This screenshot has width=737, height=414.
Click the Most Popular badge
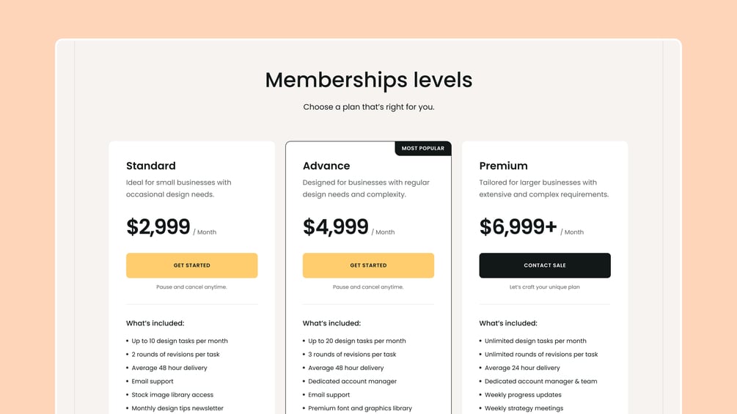pos(423,148)
